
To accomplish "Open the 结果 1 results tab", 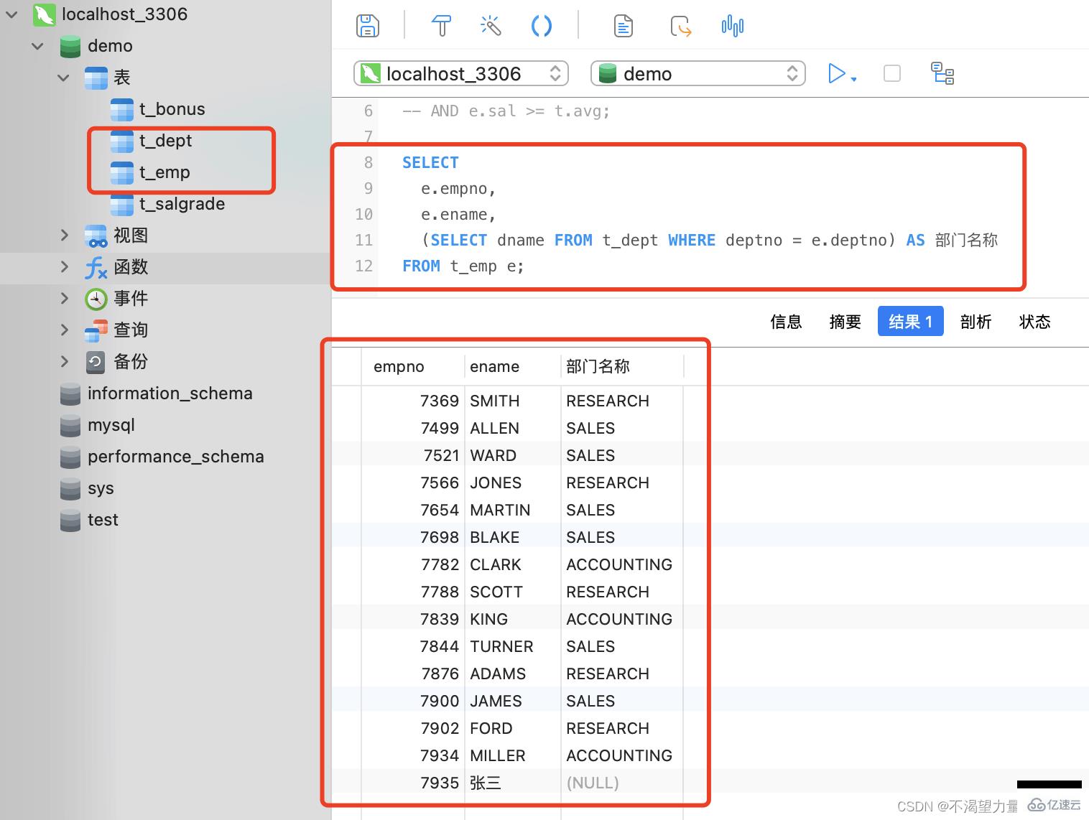I will click(910, 321).
